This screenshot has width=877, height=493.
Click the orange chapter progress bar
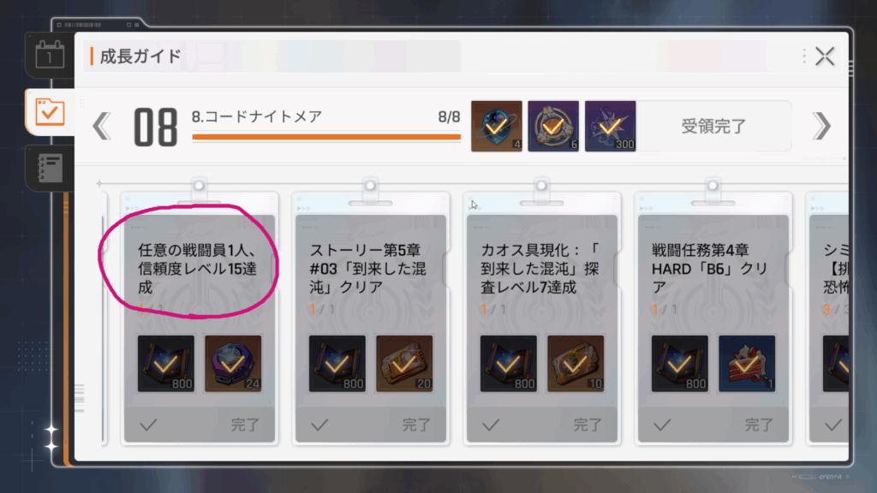click(x=326, y=136)
